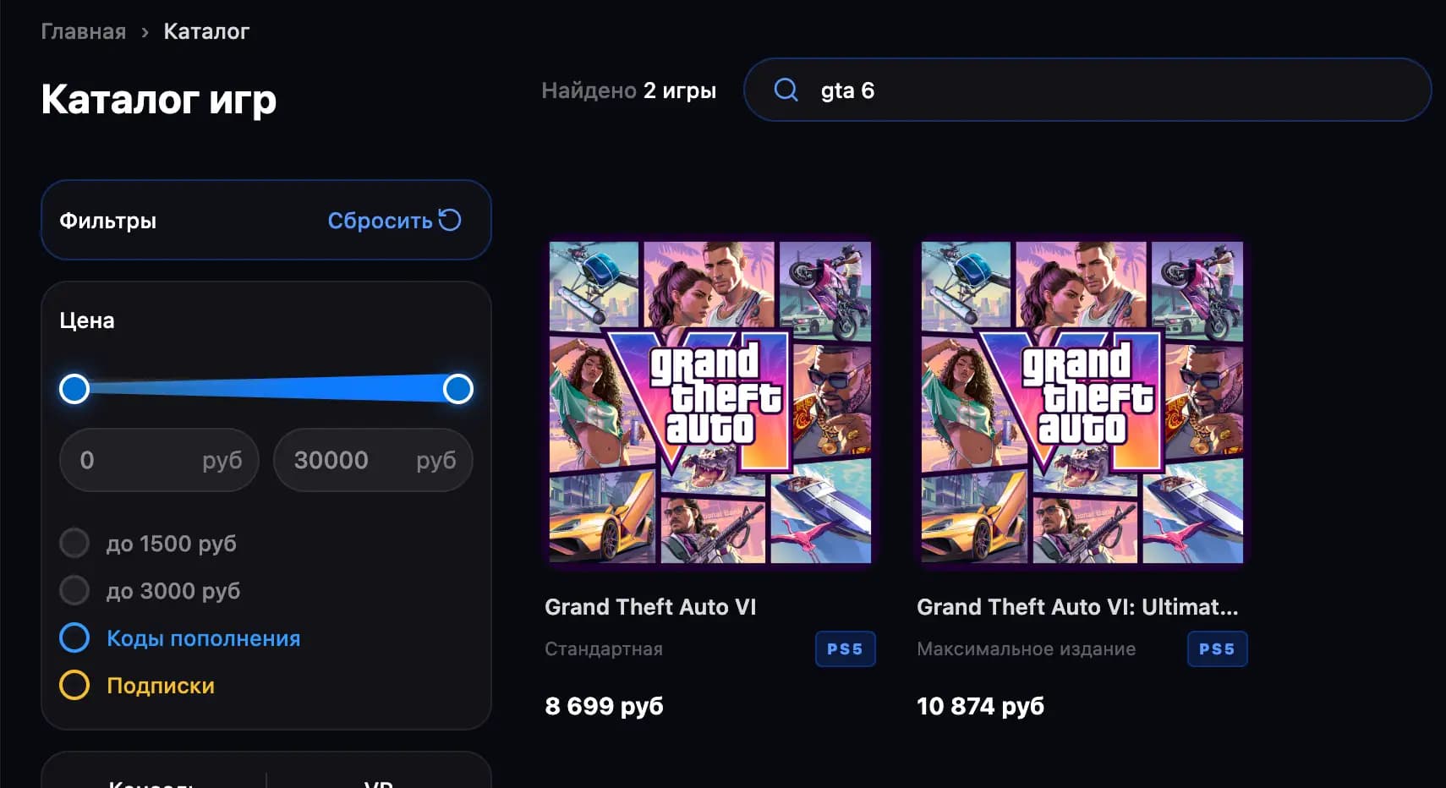The image size is (1446, 788).
Task: Click the "Каталог" breadcrumb item
Action: 206,31
